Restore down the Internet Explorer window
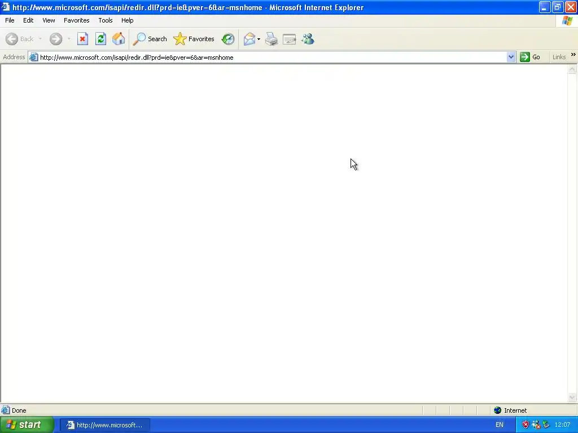This screenshot has height=433, width=578. pos(558,7)
